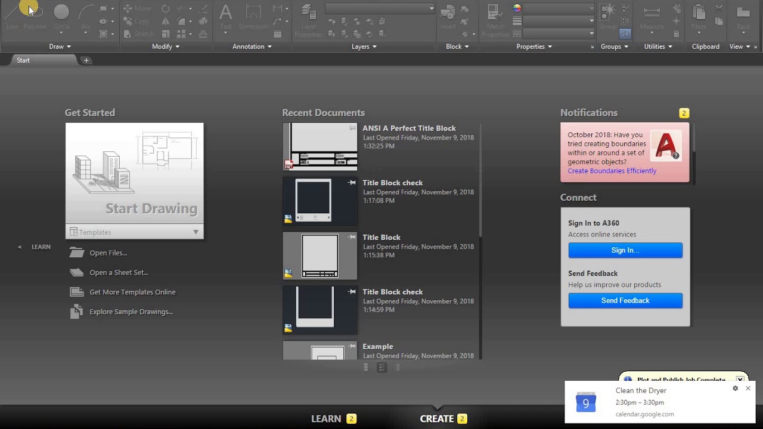Screen dimensions: 763x429
Task: Click the Sign In button
Action: click(x=625, y=250)
